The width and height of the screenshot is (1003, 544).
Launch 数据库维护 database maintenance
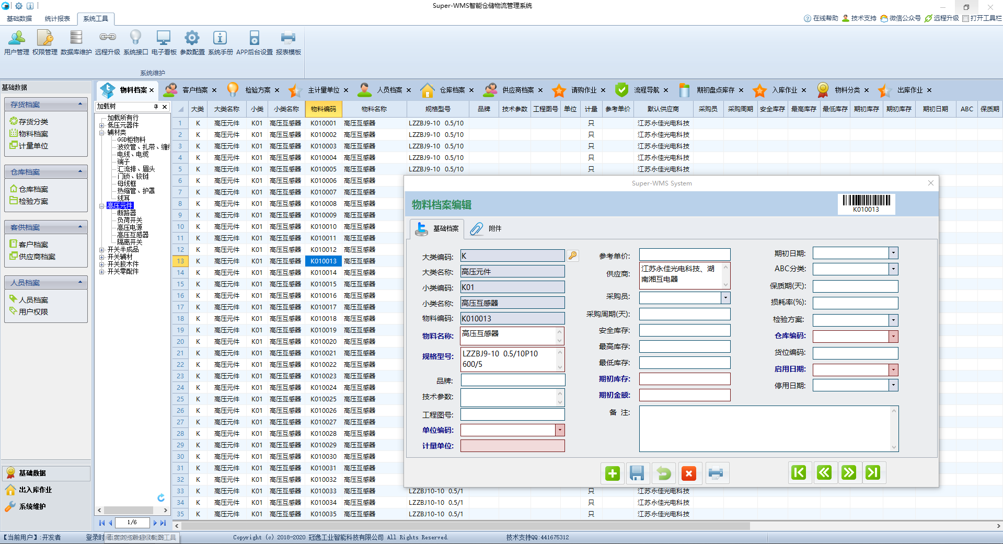76,42
